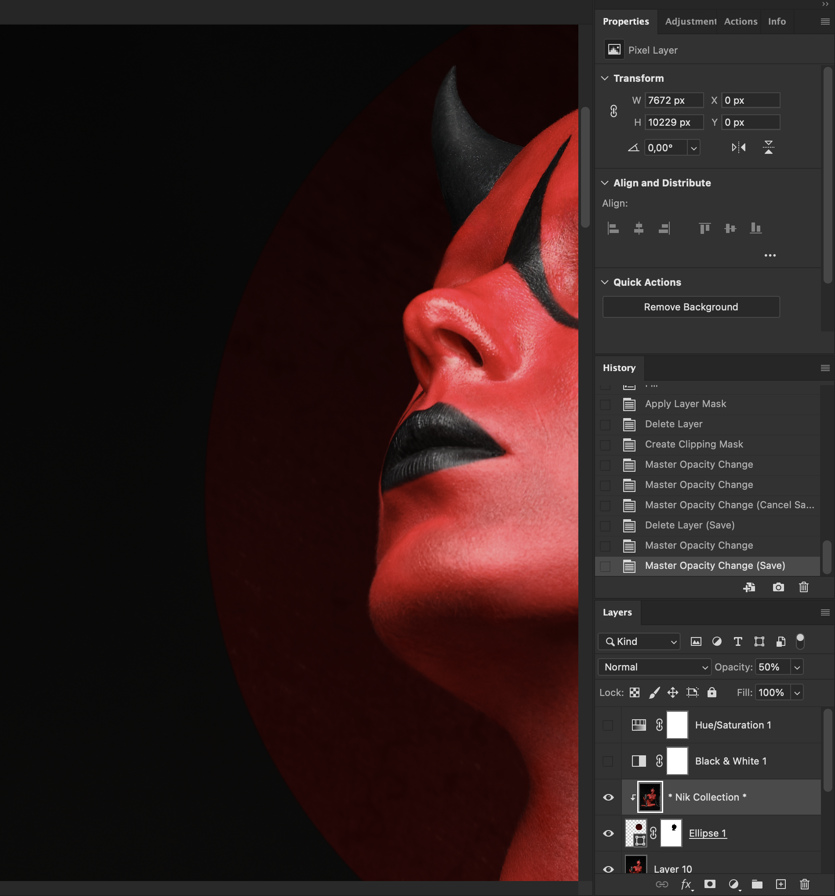
Task: Flip the layer horizontally icon
Action: (739, 147)
